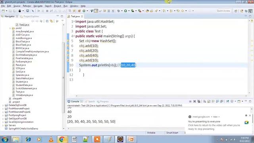Open the Run button dropdown arrow
The width and height of the screenshot is (254, 143).
coord(129,11)
